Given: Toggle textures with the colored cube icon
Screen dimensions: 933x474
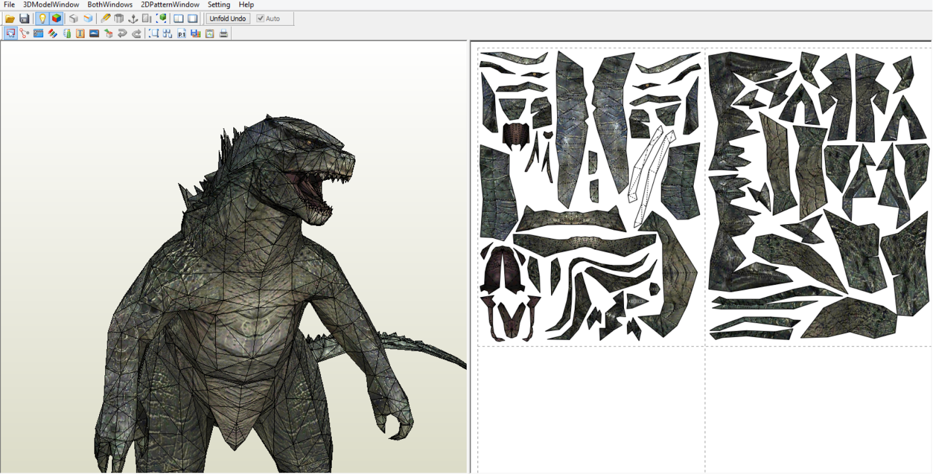Looking at the screenshot, I should click(56, 19).
